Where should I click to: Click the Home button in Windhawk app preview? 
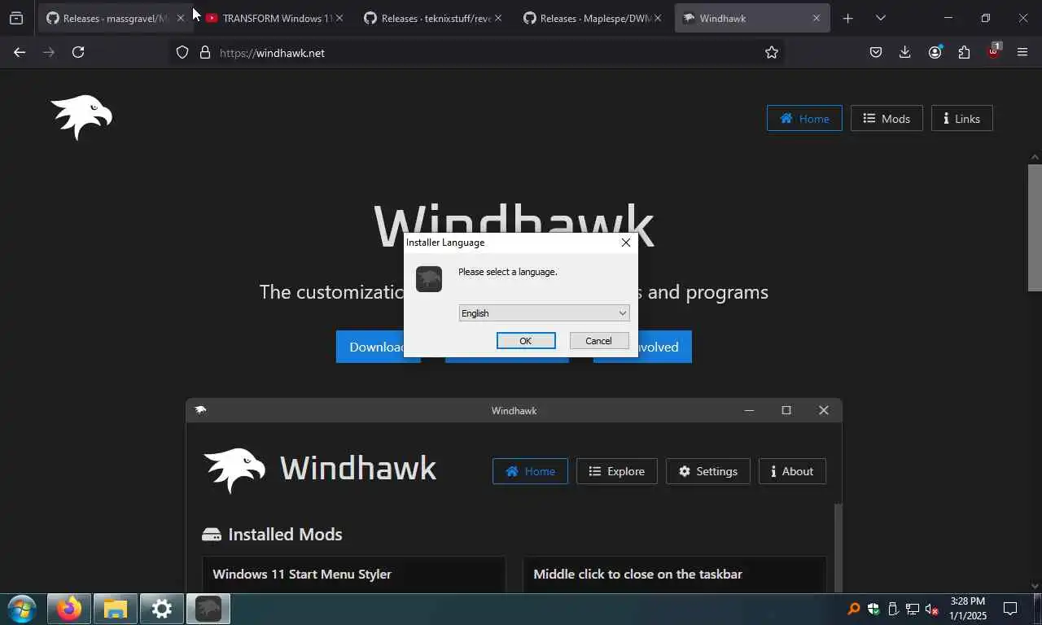(x=530, y=471)
